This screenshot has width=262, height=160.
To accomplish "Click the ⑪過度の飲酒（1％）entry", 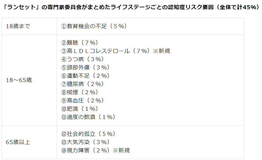I will [88, 117].
